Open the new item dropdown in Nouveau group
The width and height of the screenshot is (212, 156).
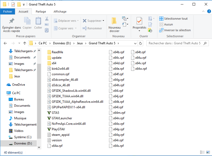coord(125,19)
